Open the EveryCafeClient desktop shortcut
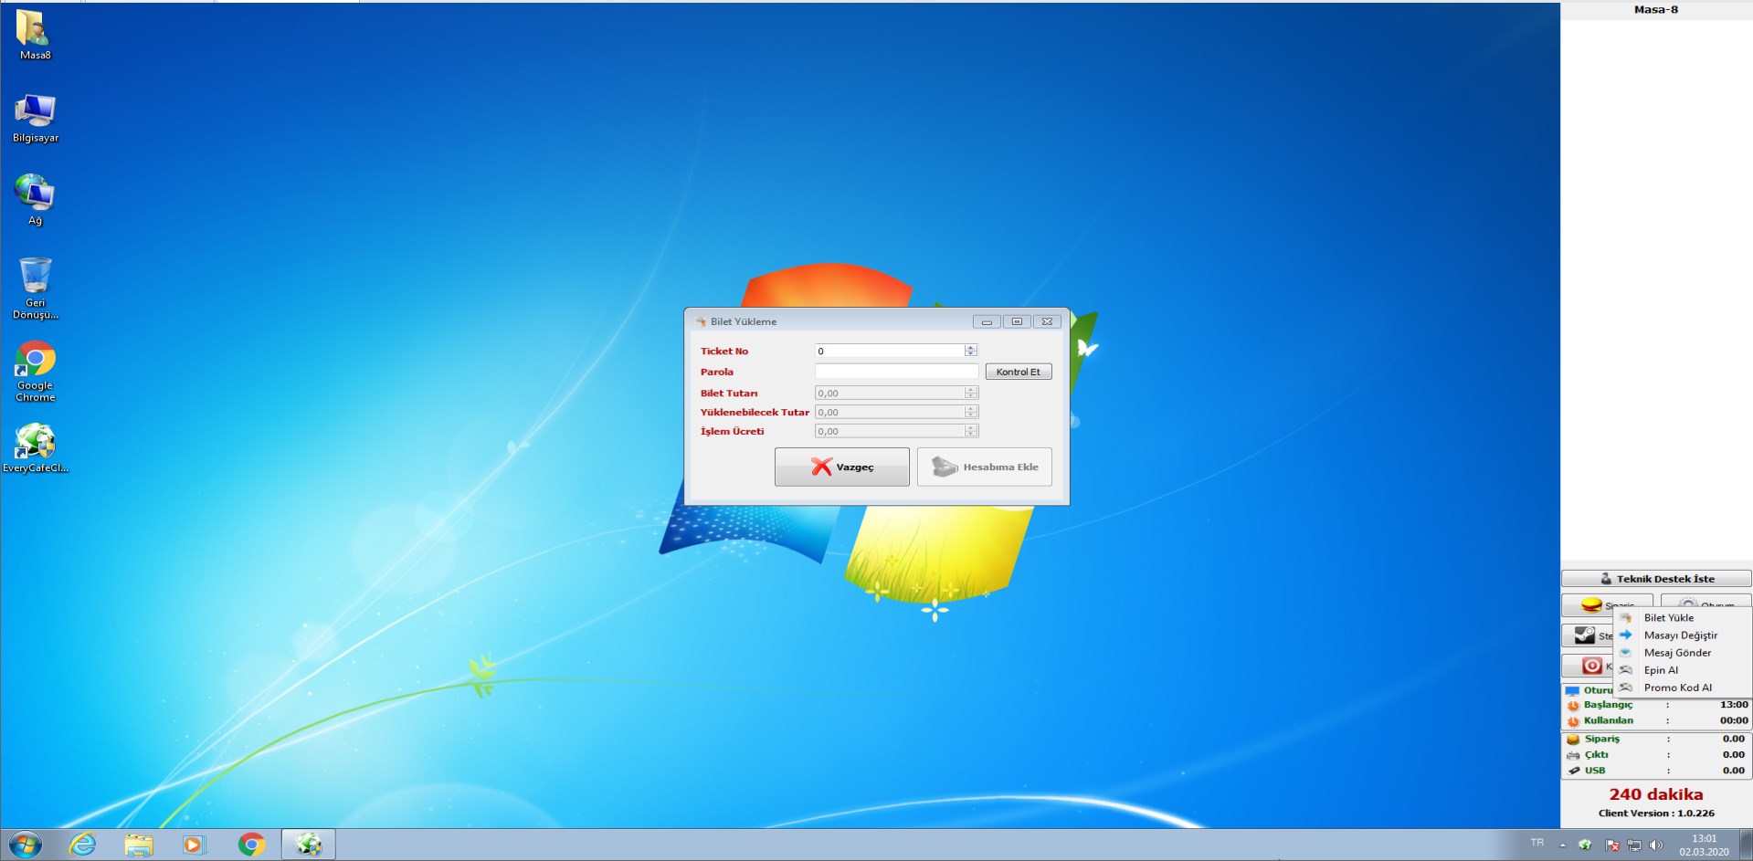The height and width of the screenshot is (861, 1753). (35, 442)
